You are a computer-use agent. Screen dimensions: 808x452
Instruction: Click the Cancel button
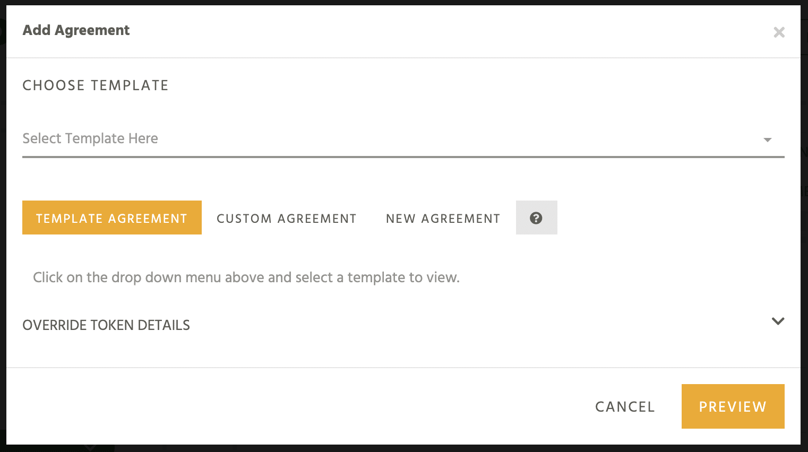click(x=625, y=407)
